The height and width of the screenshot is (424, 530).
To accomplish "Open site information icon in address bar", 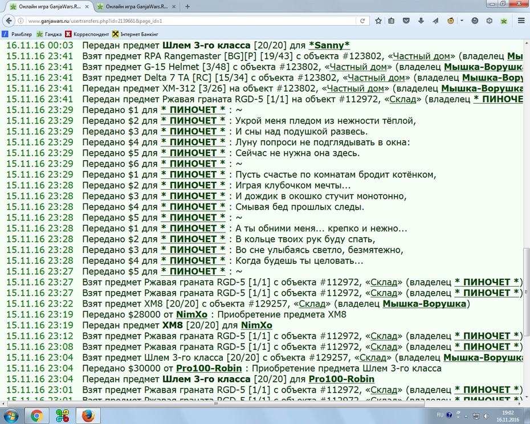I will pyautogui.click(x=21, y=21).
